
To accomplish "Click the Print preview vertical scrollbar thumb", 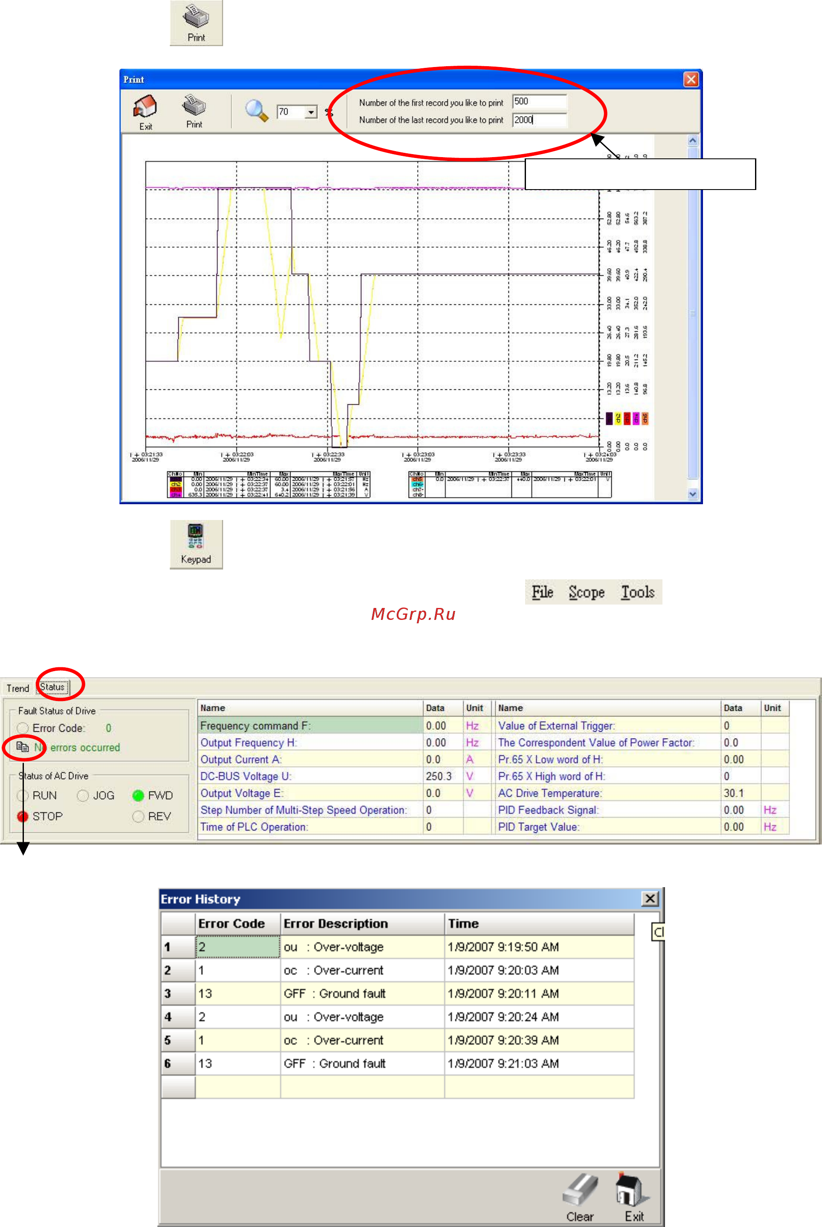I will tap(692, 313).
